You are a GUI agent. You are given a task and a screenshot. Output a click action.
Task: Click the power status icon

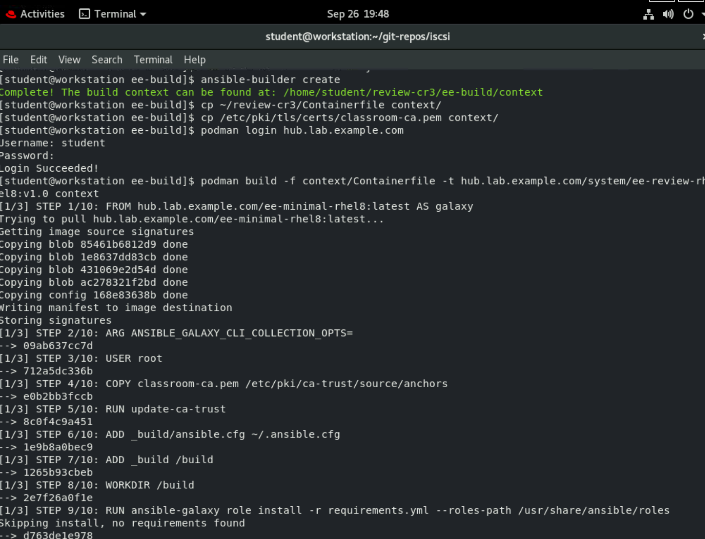[x=688, y=13]
